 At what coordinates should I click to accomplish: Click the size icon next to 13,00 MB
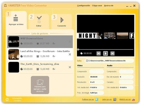pos(38,69)
